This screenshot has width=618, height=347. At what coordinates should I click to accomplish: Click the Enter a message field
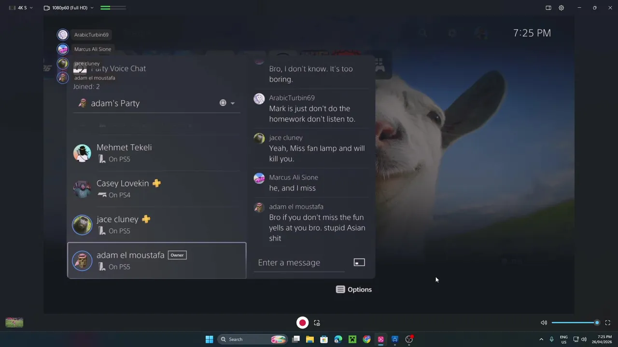[x=299, y=263]
